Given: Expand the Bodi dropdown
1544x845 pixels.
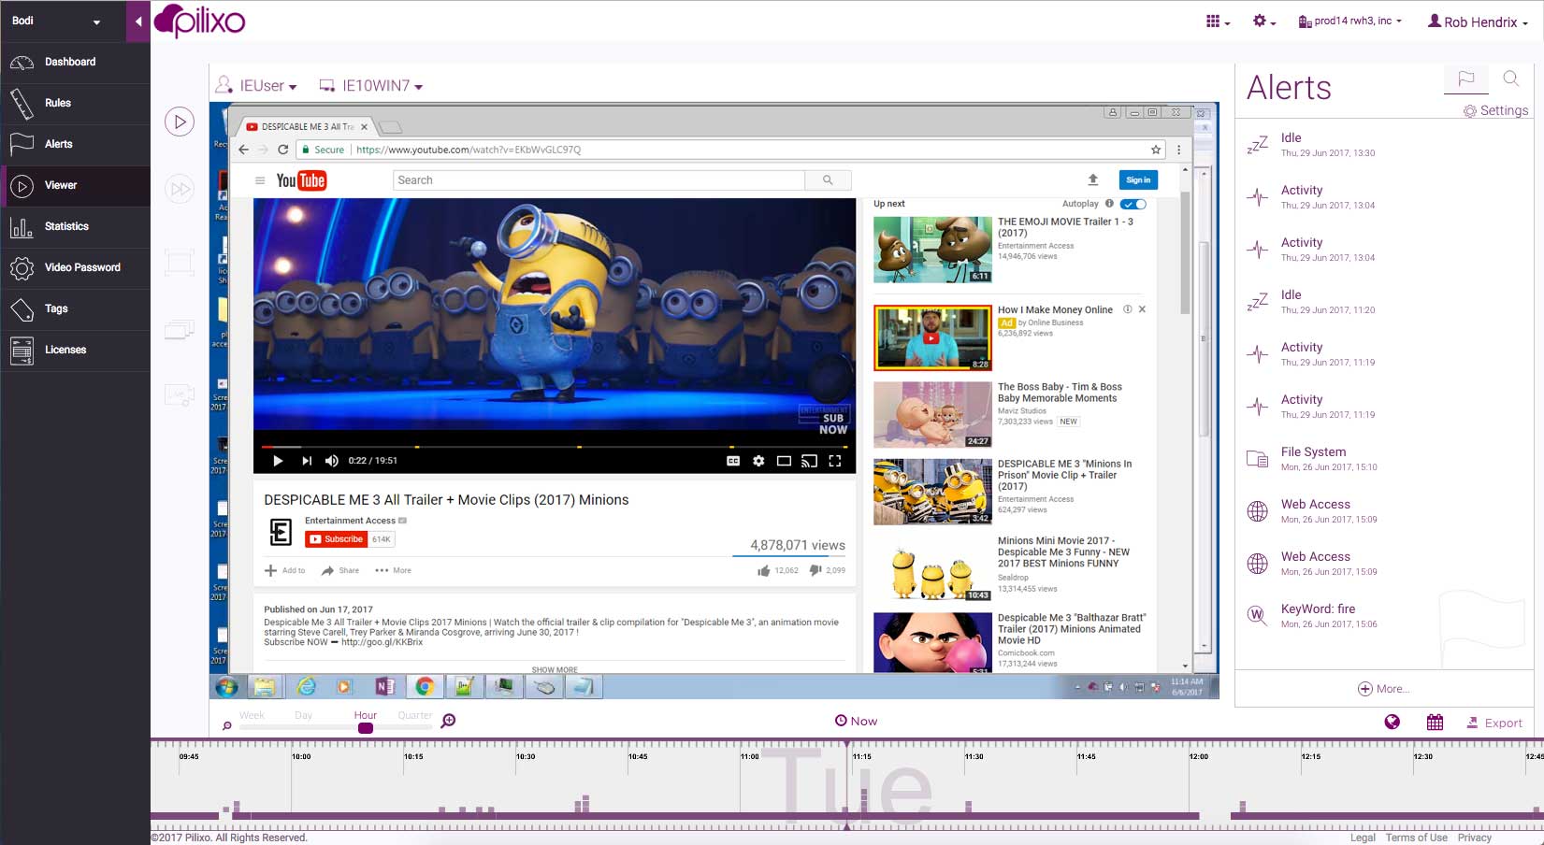Looking at the screenshot, I should (56, 21).
